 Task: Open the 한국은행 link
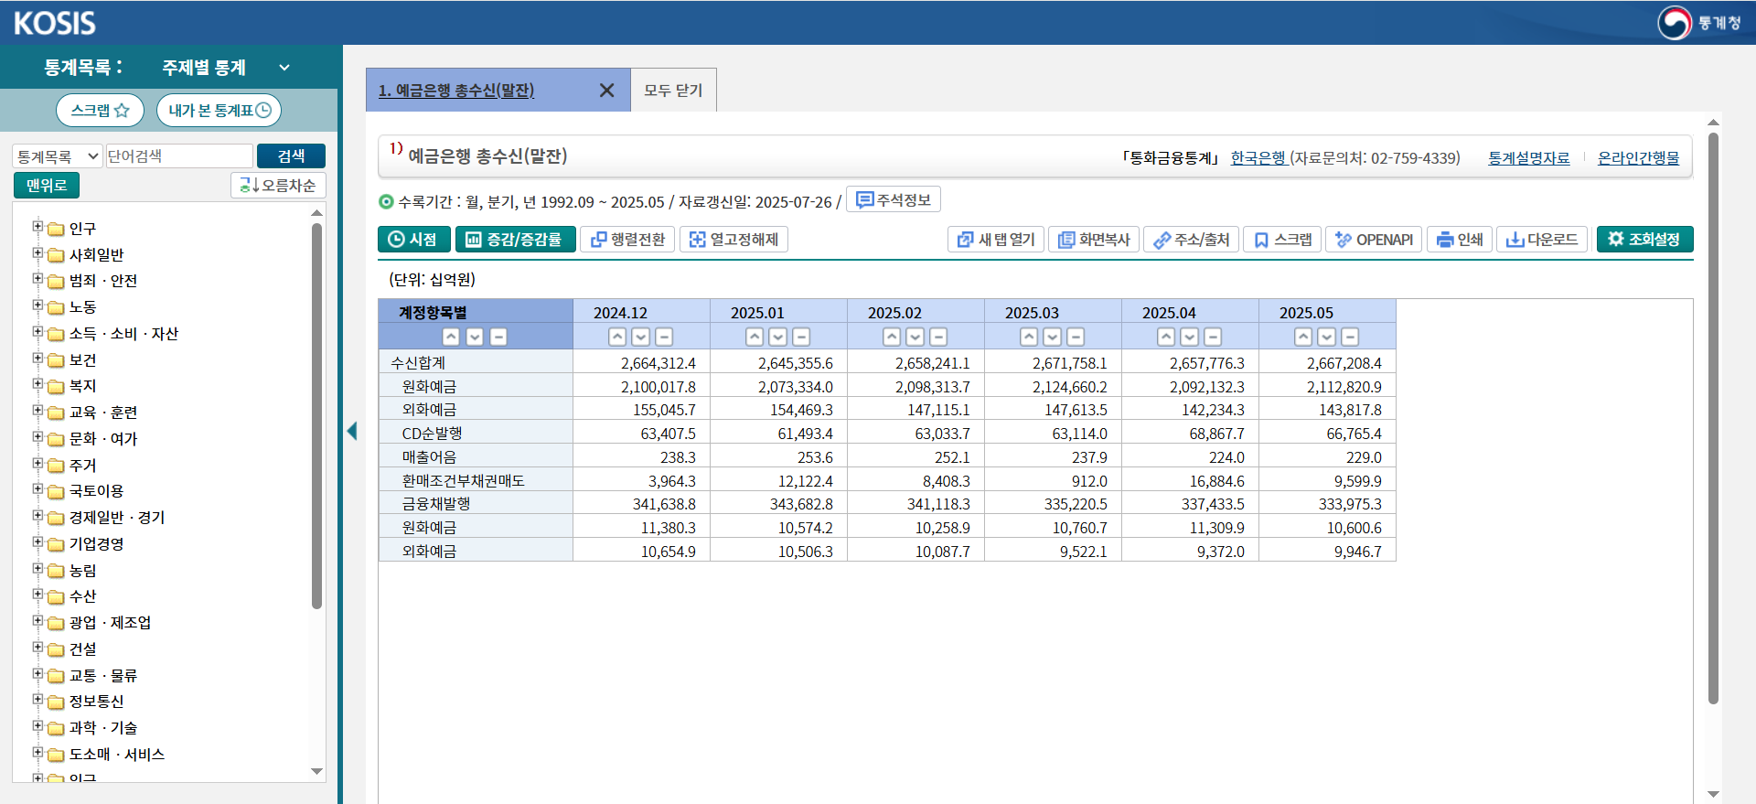click(1258, 157)
